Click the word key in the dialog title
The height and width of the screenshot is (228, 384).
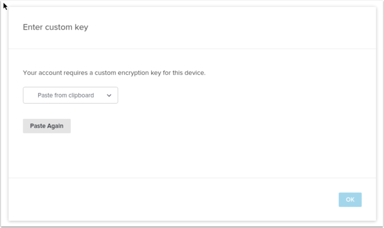(x=81, y=27)
